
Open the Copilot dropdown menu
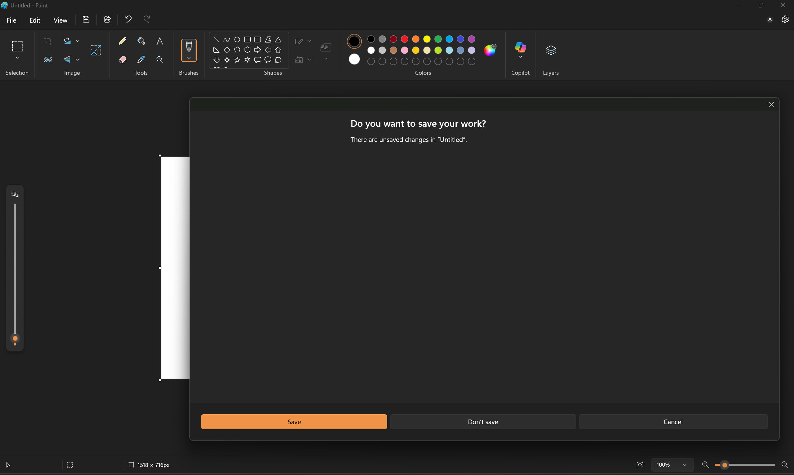(x=520, y=57)
